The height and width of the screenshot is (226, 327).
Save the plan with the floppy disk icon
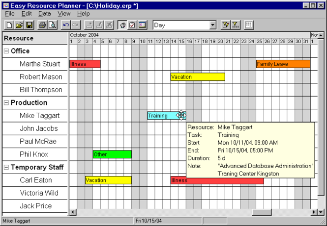[29, 25]
